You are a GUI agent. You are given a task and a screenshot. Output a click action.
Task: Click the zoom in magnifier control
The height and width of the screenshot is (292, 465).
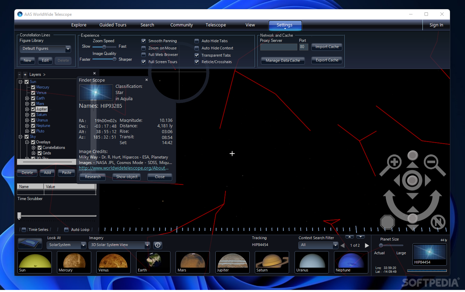tap(394, 162)
